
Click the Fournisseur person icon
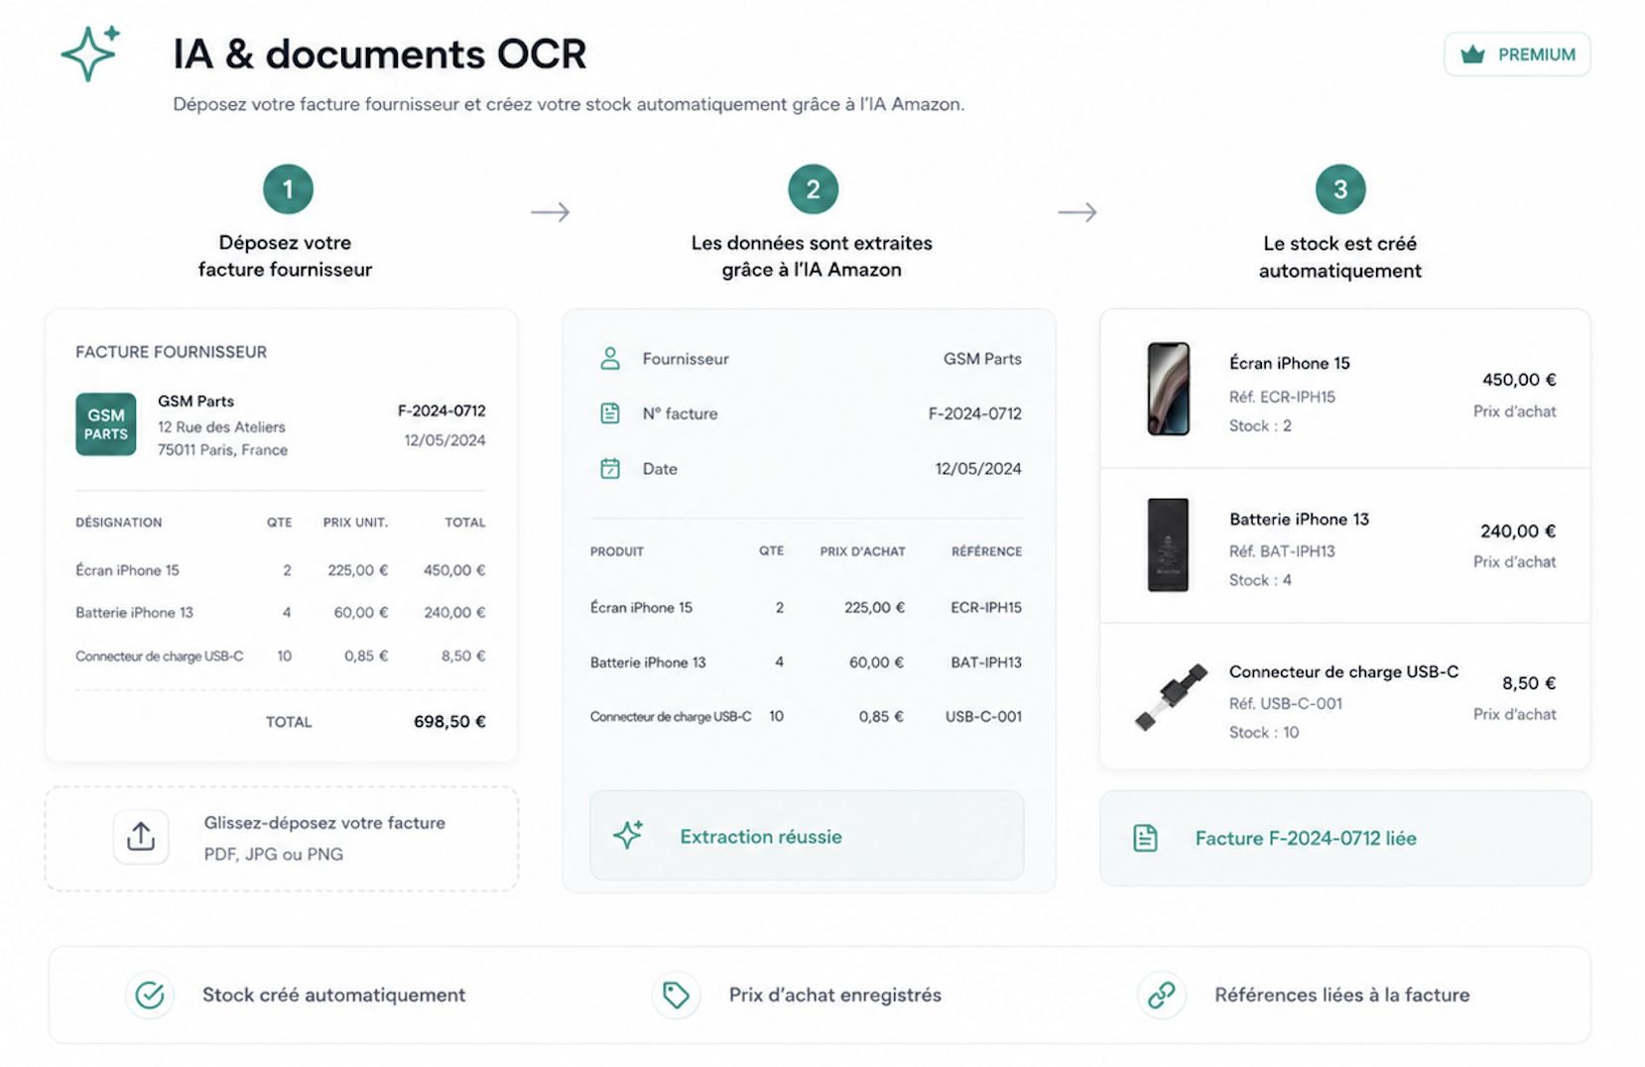point(610,359)
